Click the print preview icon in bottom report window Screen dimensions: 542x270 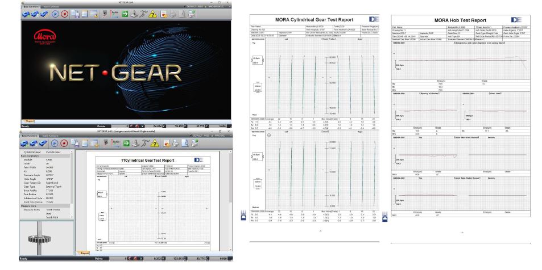pyautogui.click(x=185, y=143)
